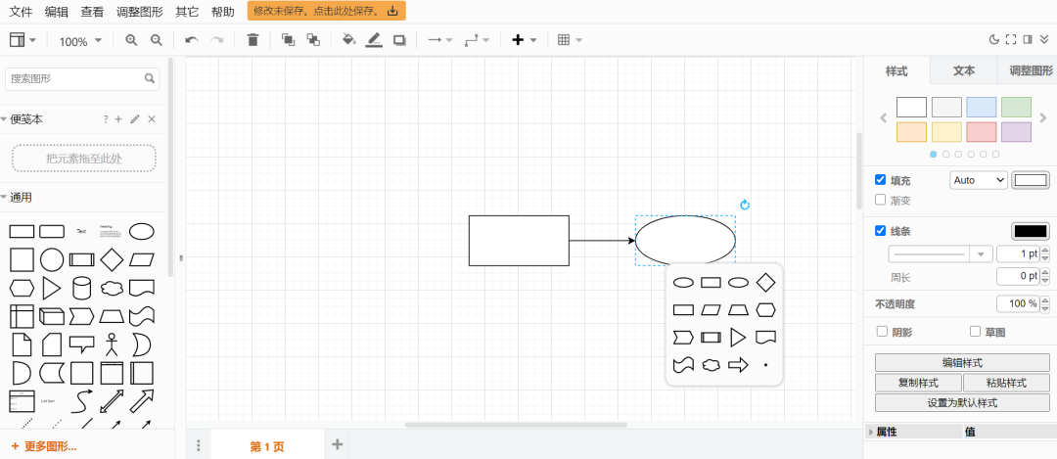The width and height of the screenshot is (1057, 459).
Task: Click the unsaved changes orange banner
Action: coord(327,12)
